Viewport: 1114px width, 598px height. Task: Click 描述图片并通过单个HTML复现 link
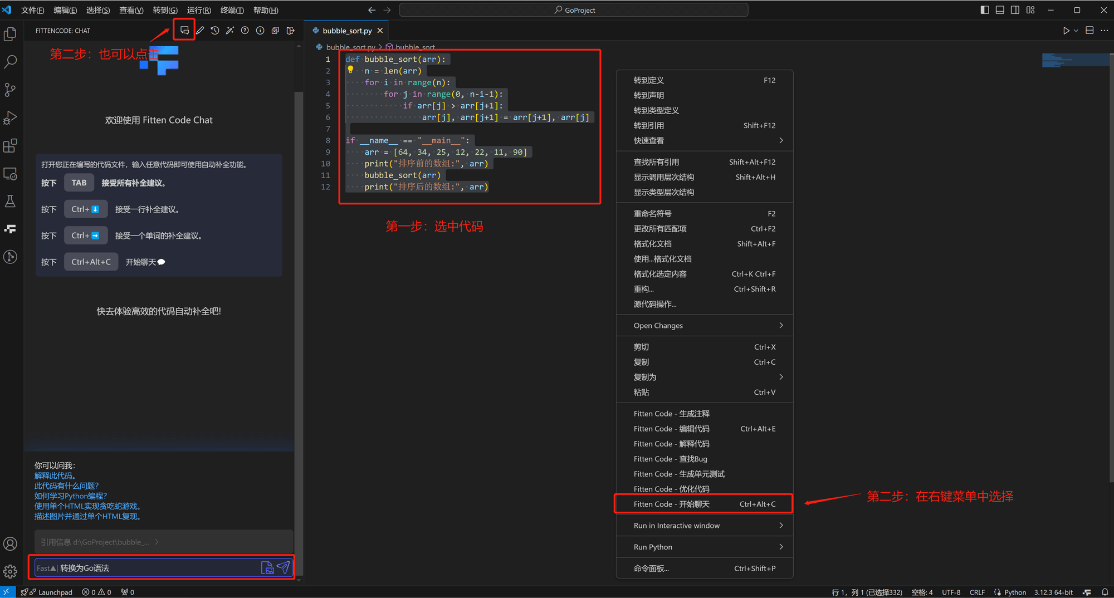tap(89, 516)
